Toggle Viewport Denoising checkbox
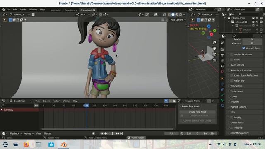The height and width of the screenshot is (149, 265). 243,48
